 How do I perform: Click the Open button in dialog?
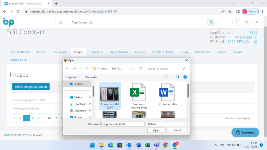[156, 130]
